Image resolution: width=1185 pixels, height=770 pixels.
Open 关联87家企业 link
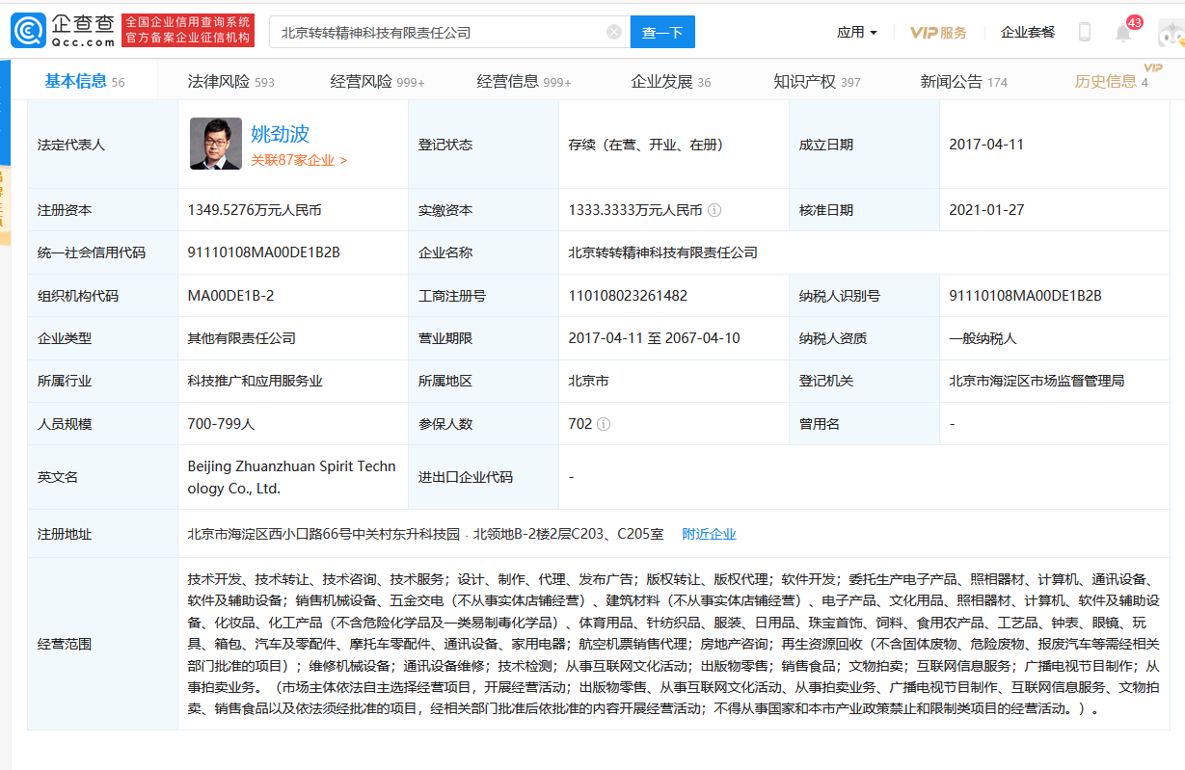(x=299, y=160)
